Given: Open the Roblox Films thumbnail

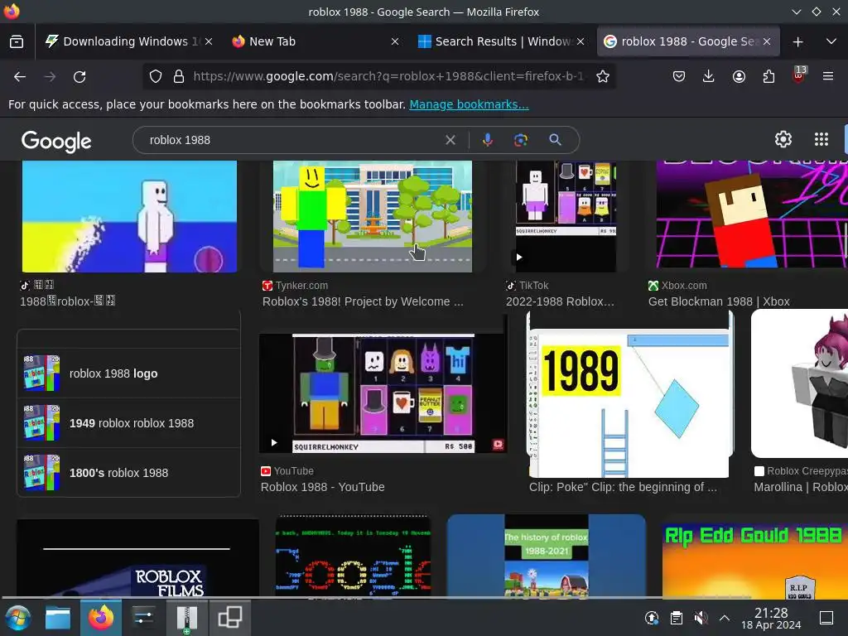Looking at the screenshot, I should (x=138, y=558).
